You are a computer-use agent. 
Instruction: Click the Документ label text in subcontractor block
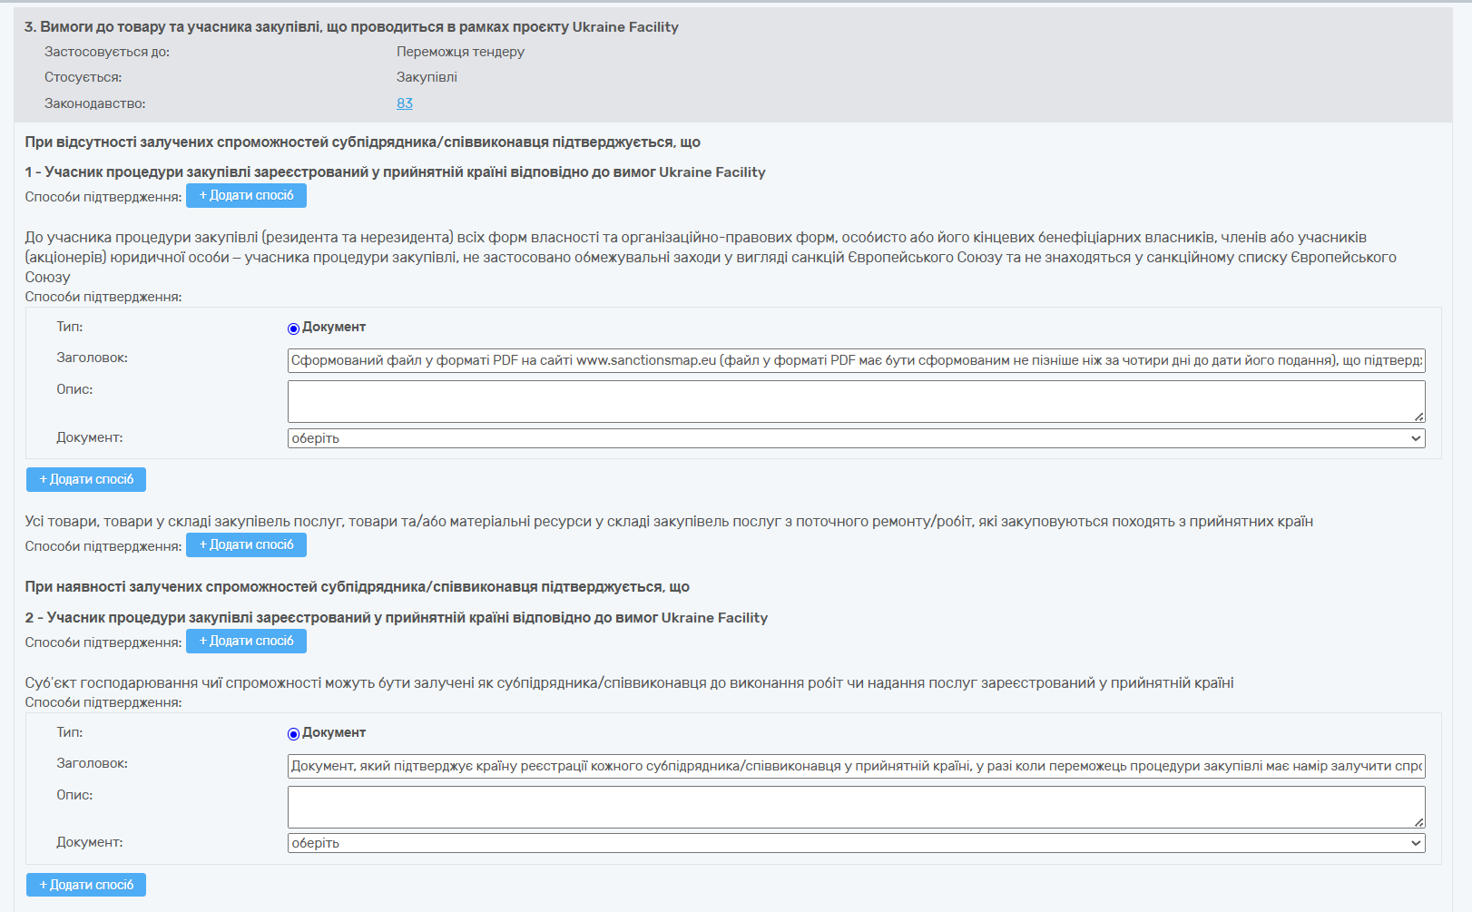[334, 733]
